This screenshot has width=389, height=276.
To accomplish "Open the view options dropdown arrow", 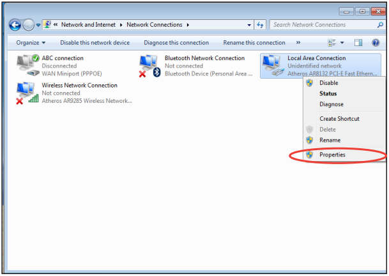I will click(x=342, y=43).
